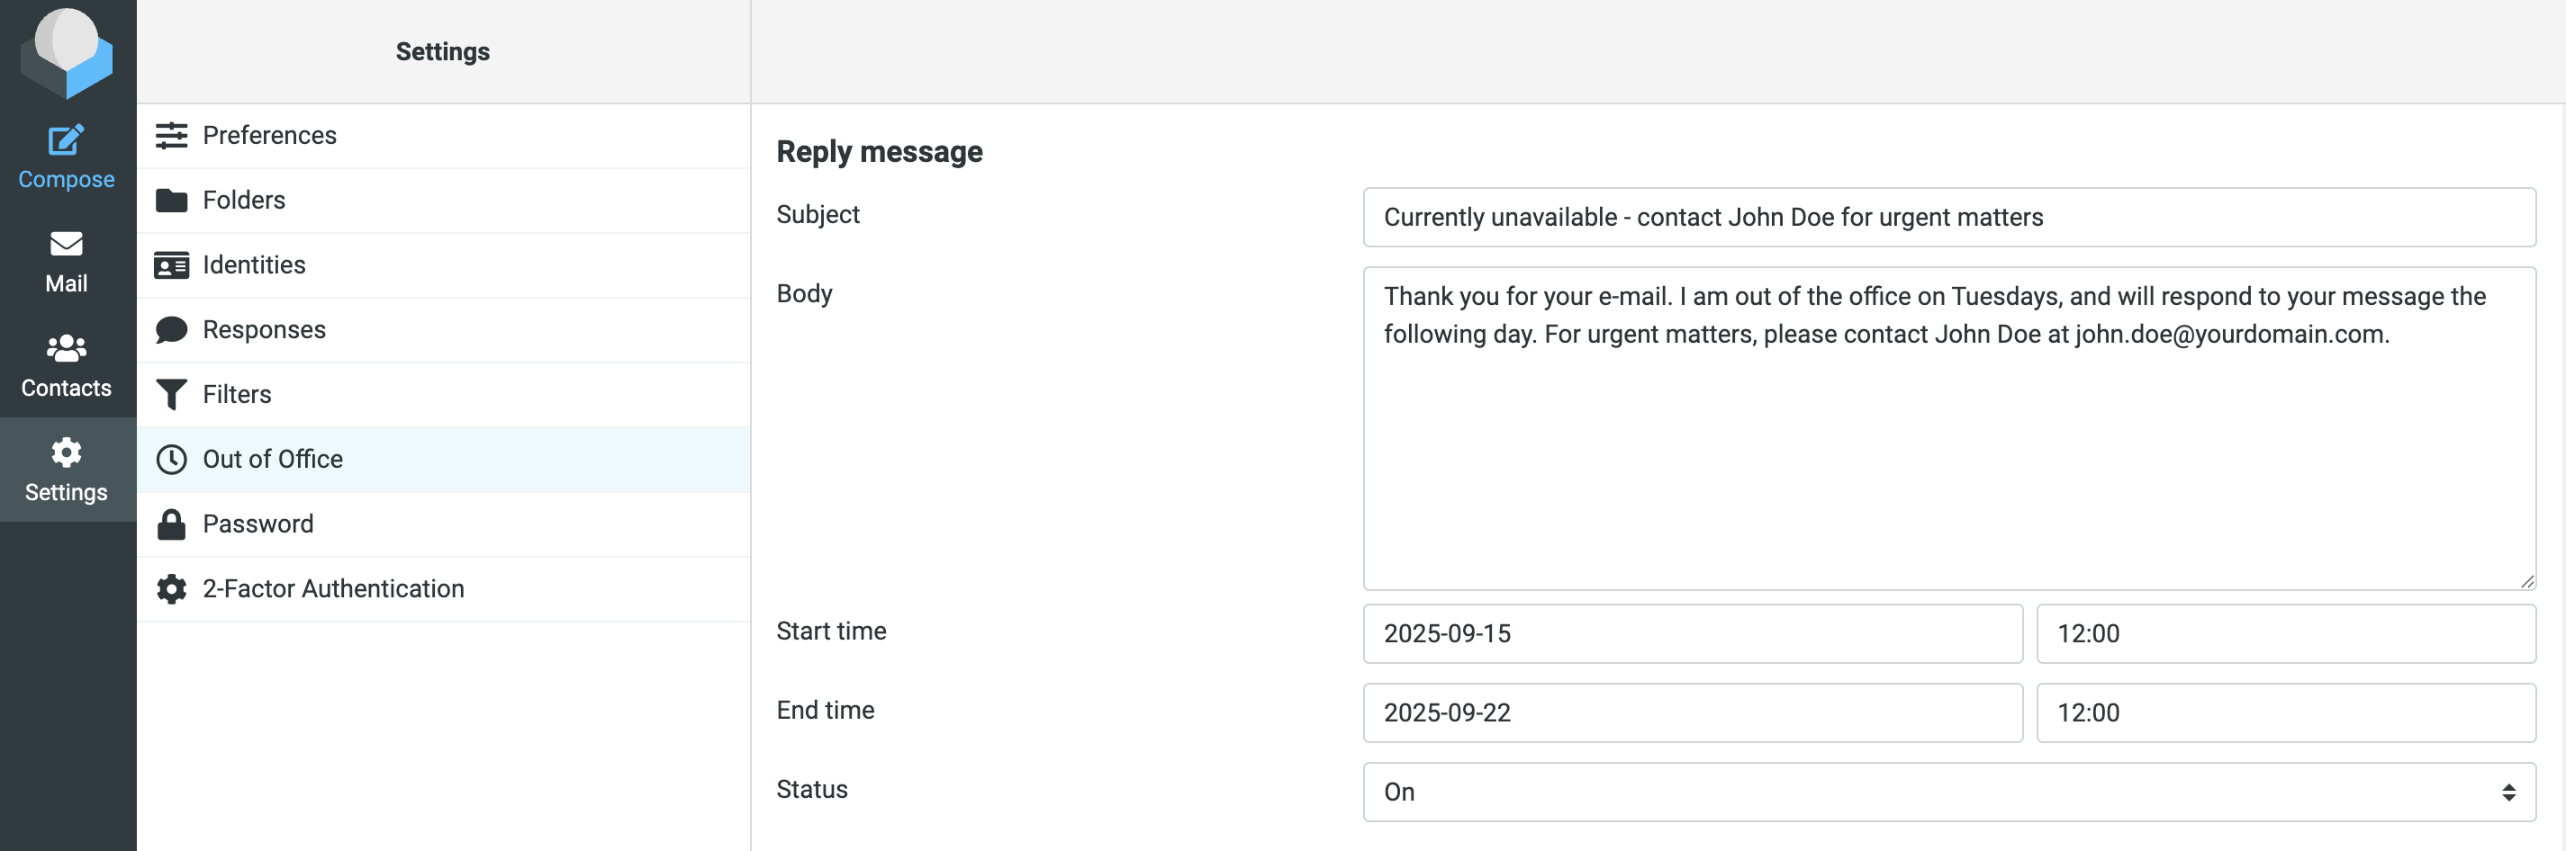Click the Out of Office clock icon
The width and height of the screenshot is (2566, 851).
tap(171, 459)
